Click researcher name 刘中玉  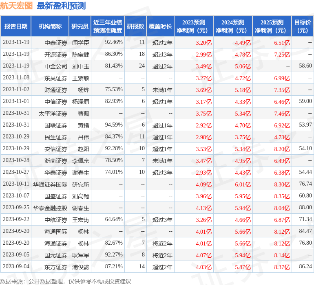pyautogui.click(x=80, y=66)
